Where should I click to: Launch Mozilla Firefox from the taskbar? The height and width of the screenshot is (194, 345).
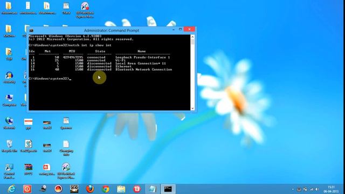click(x=90, y=189)
